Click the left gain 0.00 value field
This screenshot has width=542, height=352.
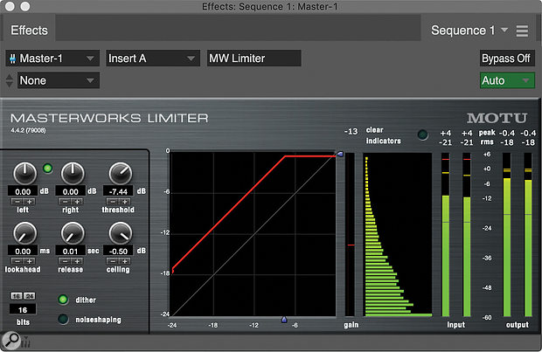23,191
